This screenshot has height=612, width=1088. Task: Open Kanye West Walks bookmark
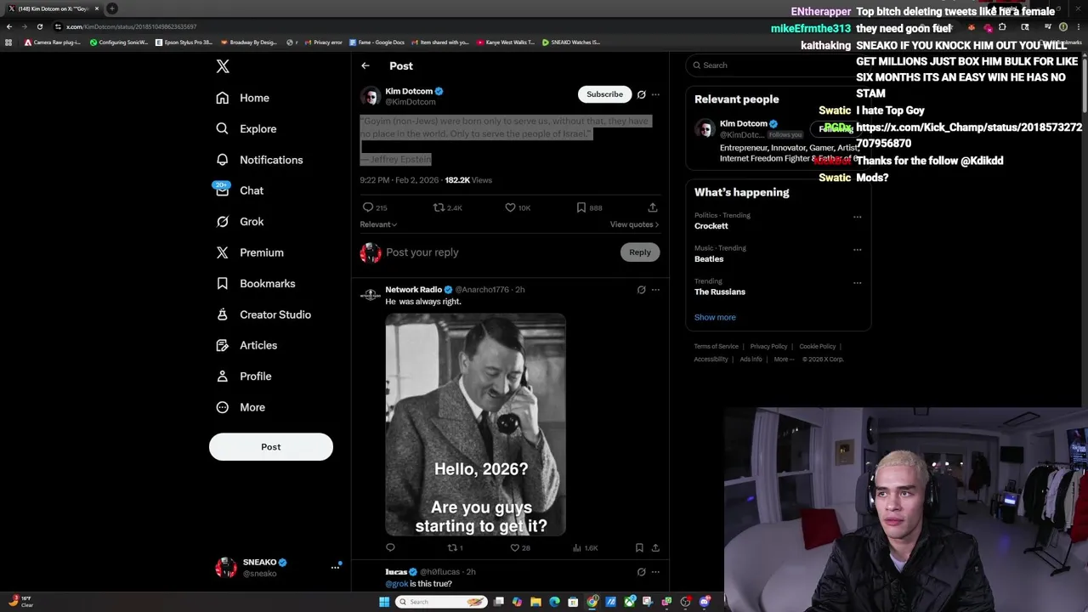[x=506, y=42]
